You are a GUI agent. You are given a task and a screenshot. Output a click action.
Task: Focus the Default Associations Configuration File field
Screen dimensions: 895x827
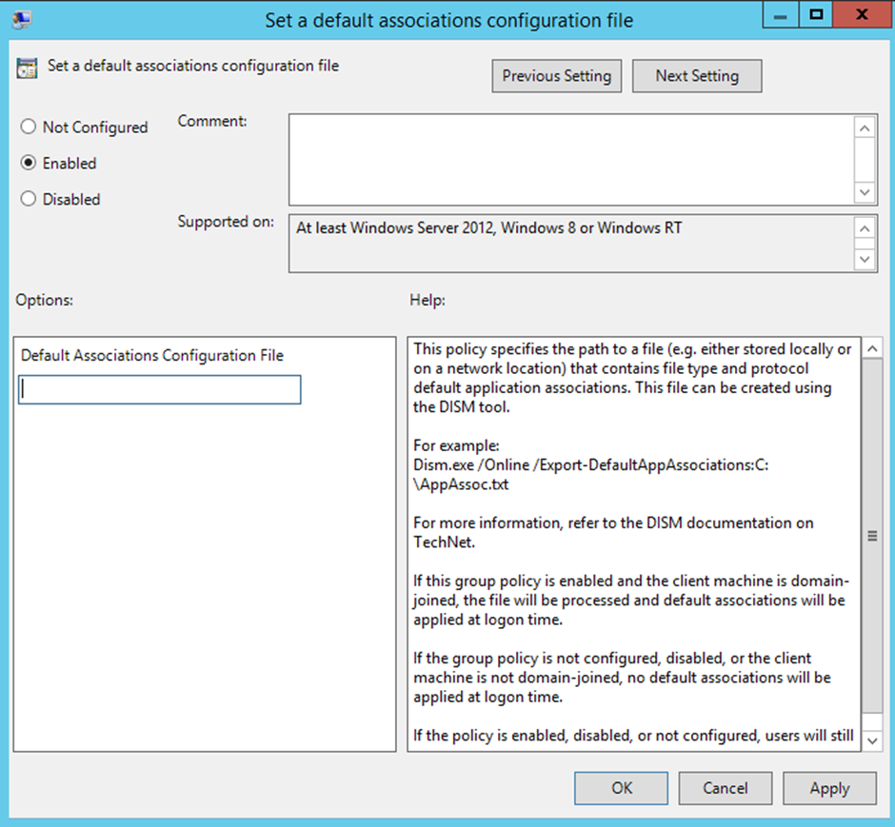[160, 389]
